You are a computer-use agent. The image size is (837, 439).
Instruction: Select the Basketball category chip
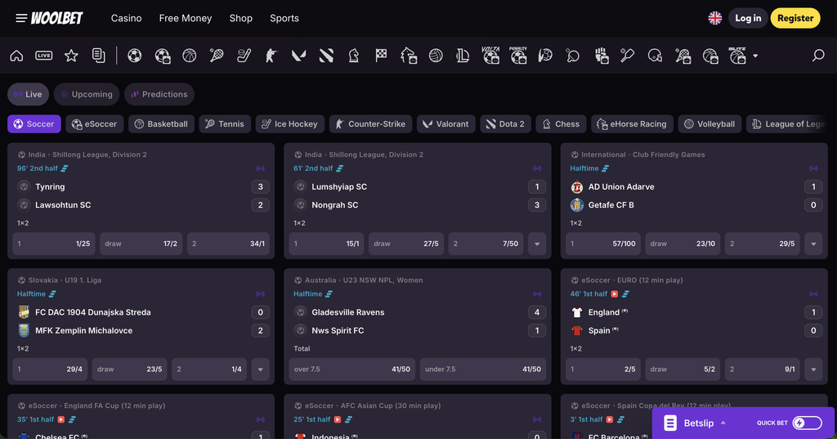[161, 124]
